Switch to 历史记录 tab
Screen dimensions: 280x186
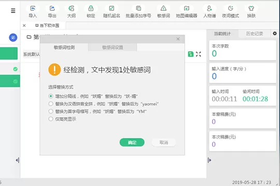click(254, 34)
